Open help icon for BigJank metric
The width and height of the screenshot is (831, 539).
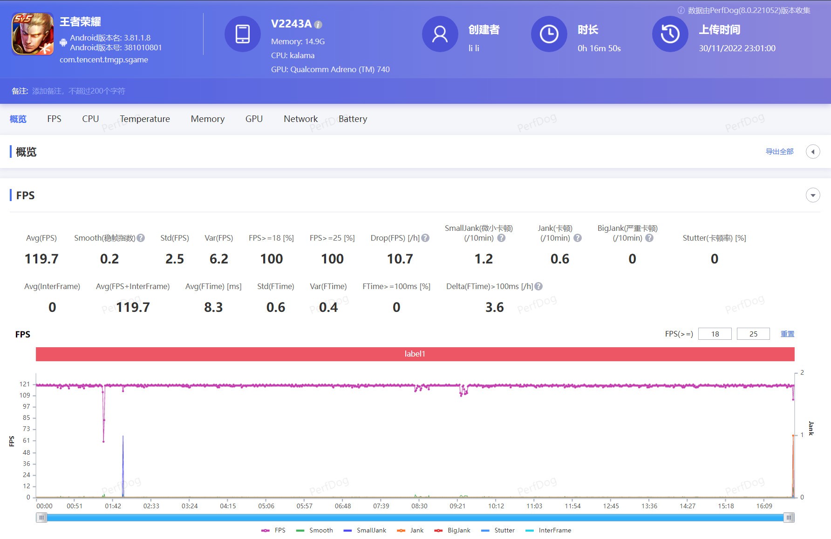click(649, 238)
